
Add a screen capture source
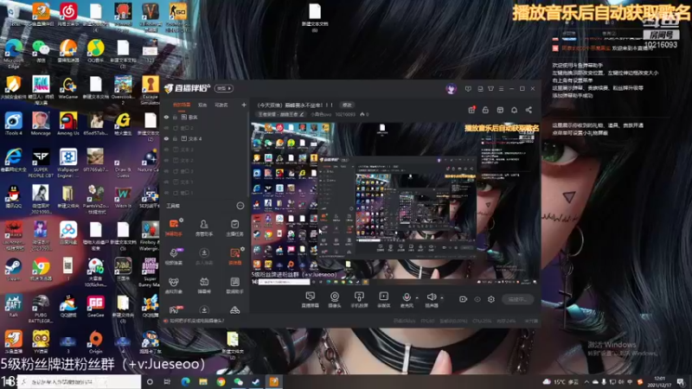tap(311, 299)
